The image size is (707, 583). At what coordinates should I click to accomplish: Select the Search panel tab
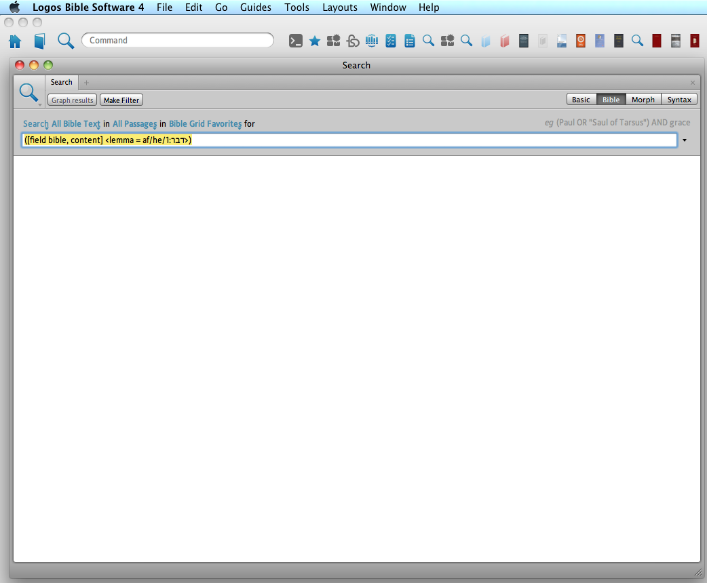(61, 83)
